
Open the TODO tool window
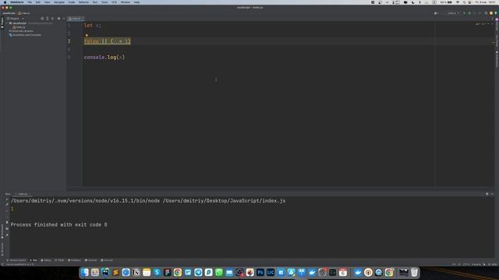59,261
